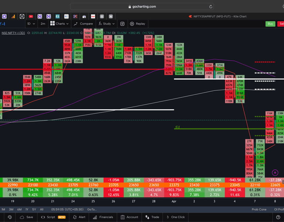
Task: Click the 11.6% percentage cell
Action: click(235, 195)
